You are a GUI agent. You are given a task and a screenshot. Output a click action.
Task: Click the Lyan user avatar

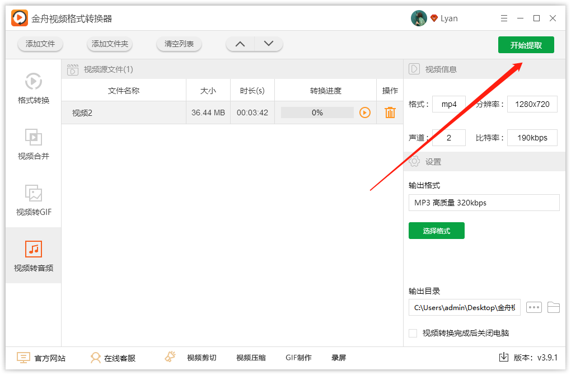click(419, 18)
